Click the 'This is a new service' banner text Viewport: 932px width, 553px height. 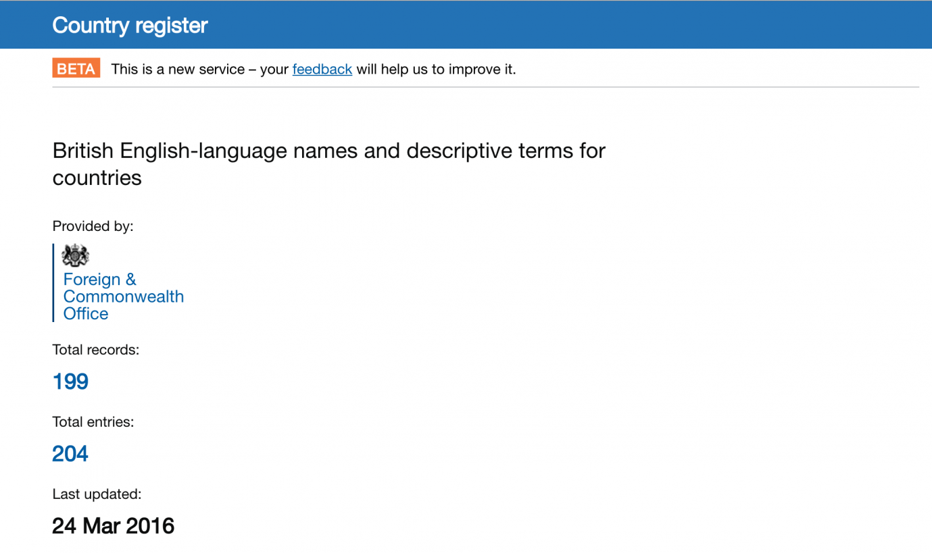pos(314,69)
